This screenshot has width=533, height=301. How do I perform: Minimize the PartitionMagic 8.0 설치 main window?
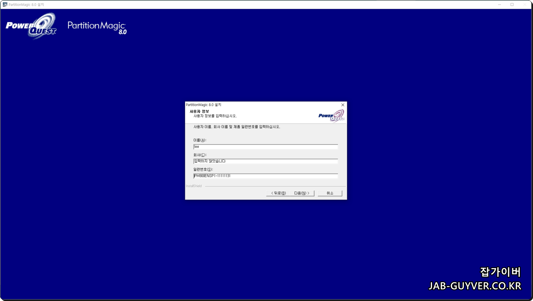[x=499, y=4]
